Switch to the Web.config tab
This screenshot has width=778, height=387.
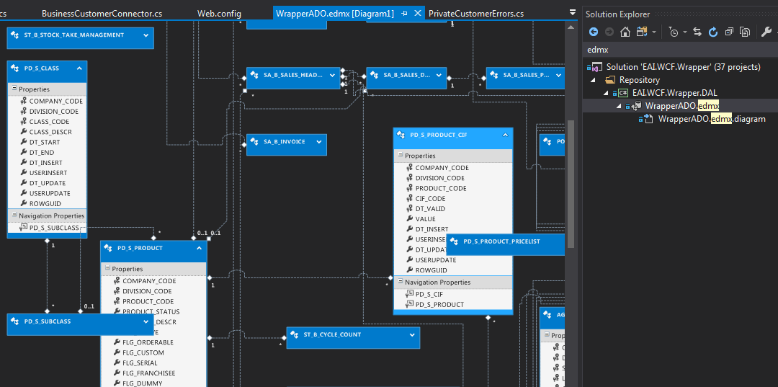click(x=219, y=14)
